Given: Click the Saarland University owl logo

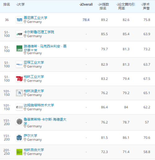Looking at the screenshot, I should pyautogui.click(x=19, y=137).
